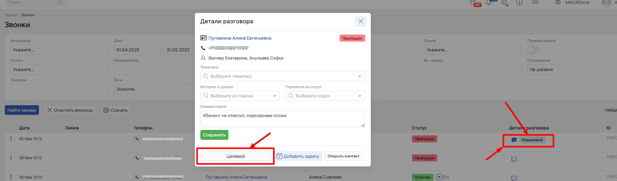Click the notifications bell icon

[489, 2]
